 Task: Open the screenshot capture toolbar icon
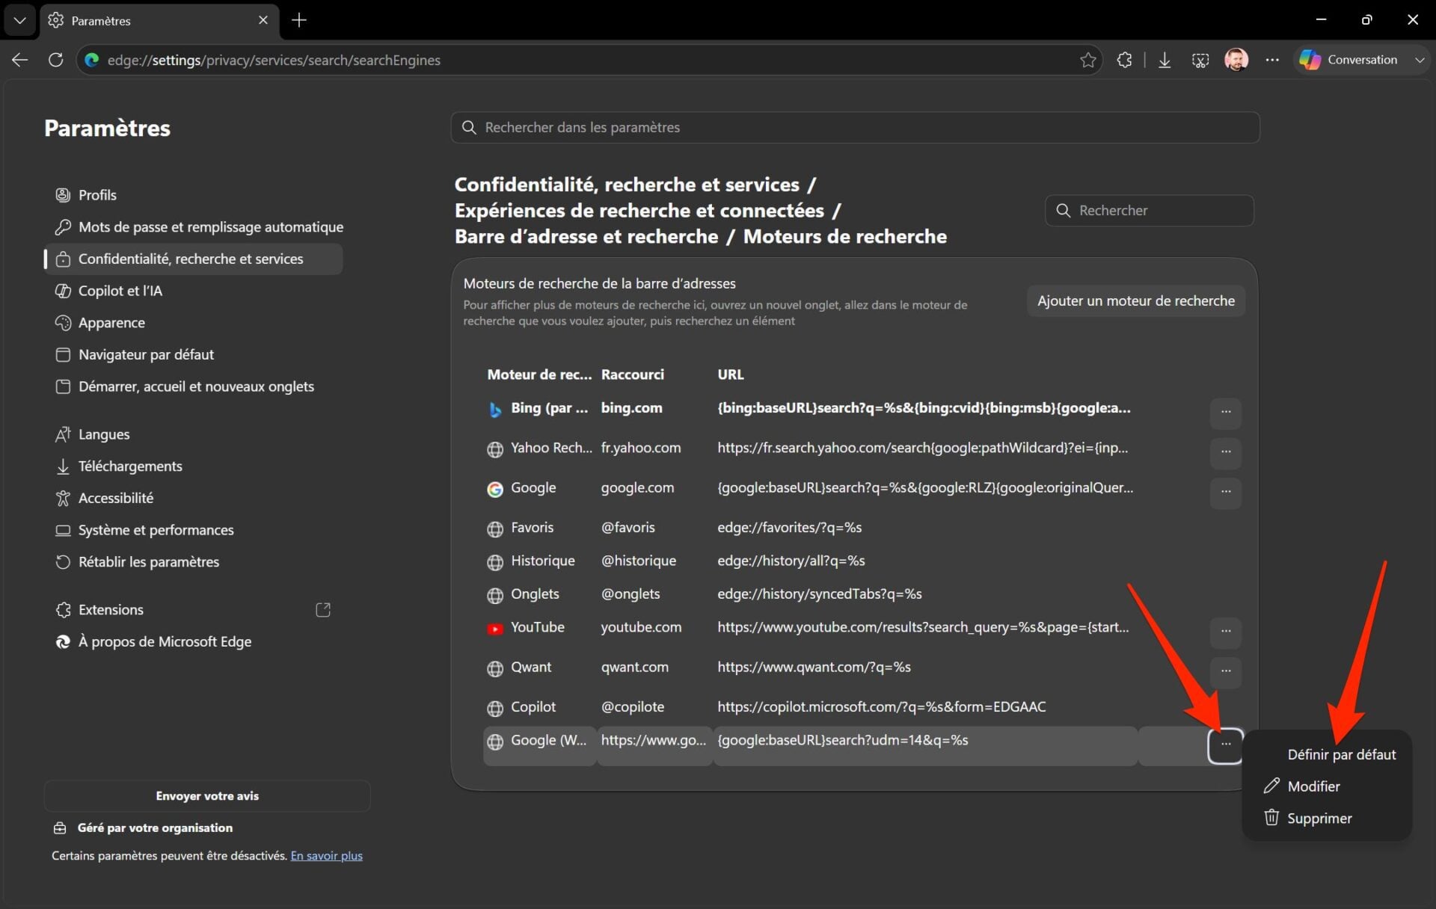click(1200, 60)
